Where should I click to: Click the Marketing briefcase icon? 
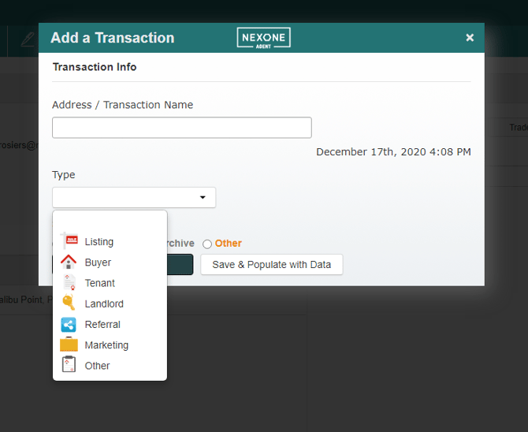tap(69, 344)
